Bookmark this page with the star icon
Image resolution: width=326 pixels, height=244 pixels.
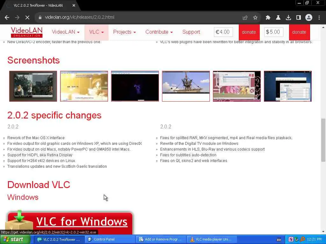[x=255, y=18]
